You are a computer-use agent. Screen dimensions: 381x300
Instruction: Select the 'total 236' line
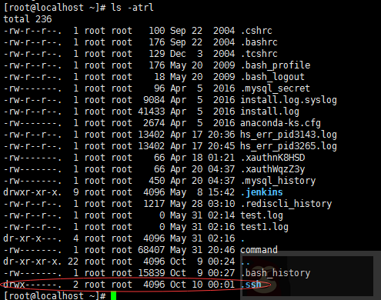[x=28, y=19]
